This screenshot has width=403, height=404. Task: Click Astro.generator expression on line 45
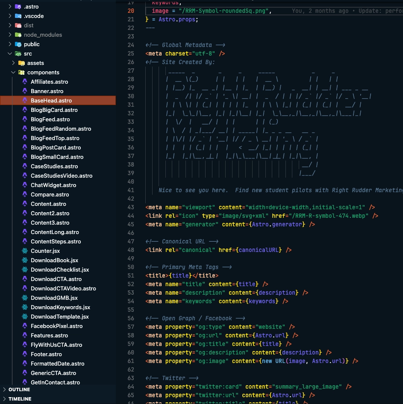[x=277, y=224]
